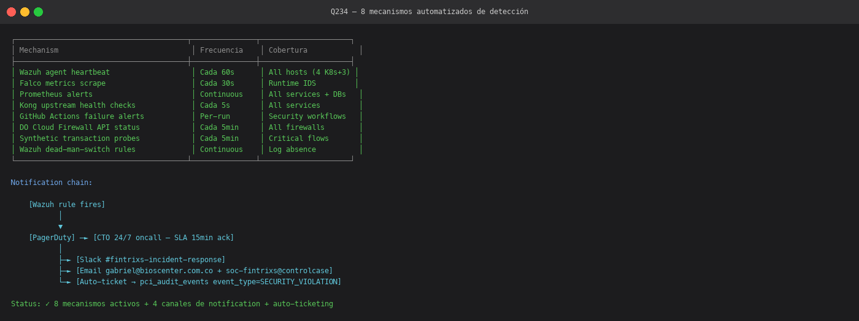Click the Runtime IDS coverage cell

point(292,83)
